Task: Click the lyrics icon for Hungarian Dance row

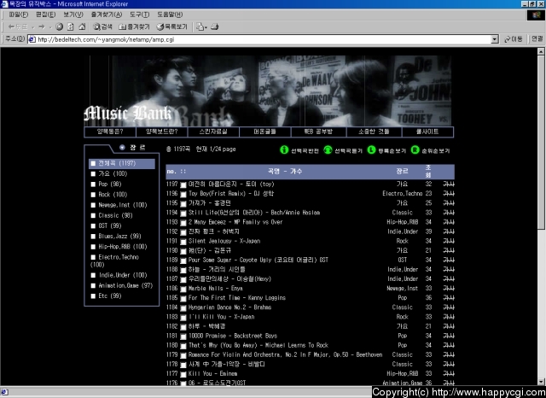Action: click(449, 307)
